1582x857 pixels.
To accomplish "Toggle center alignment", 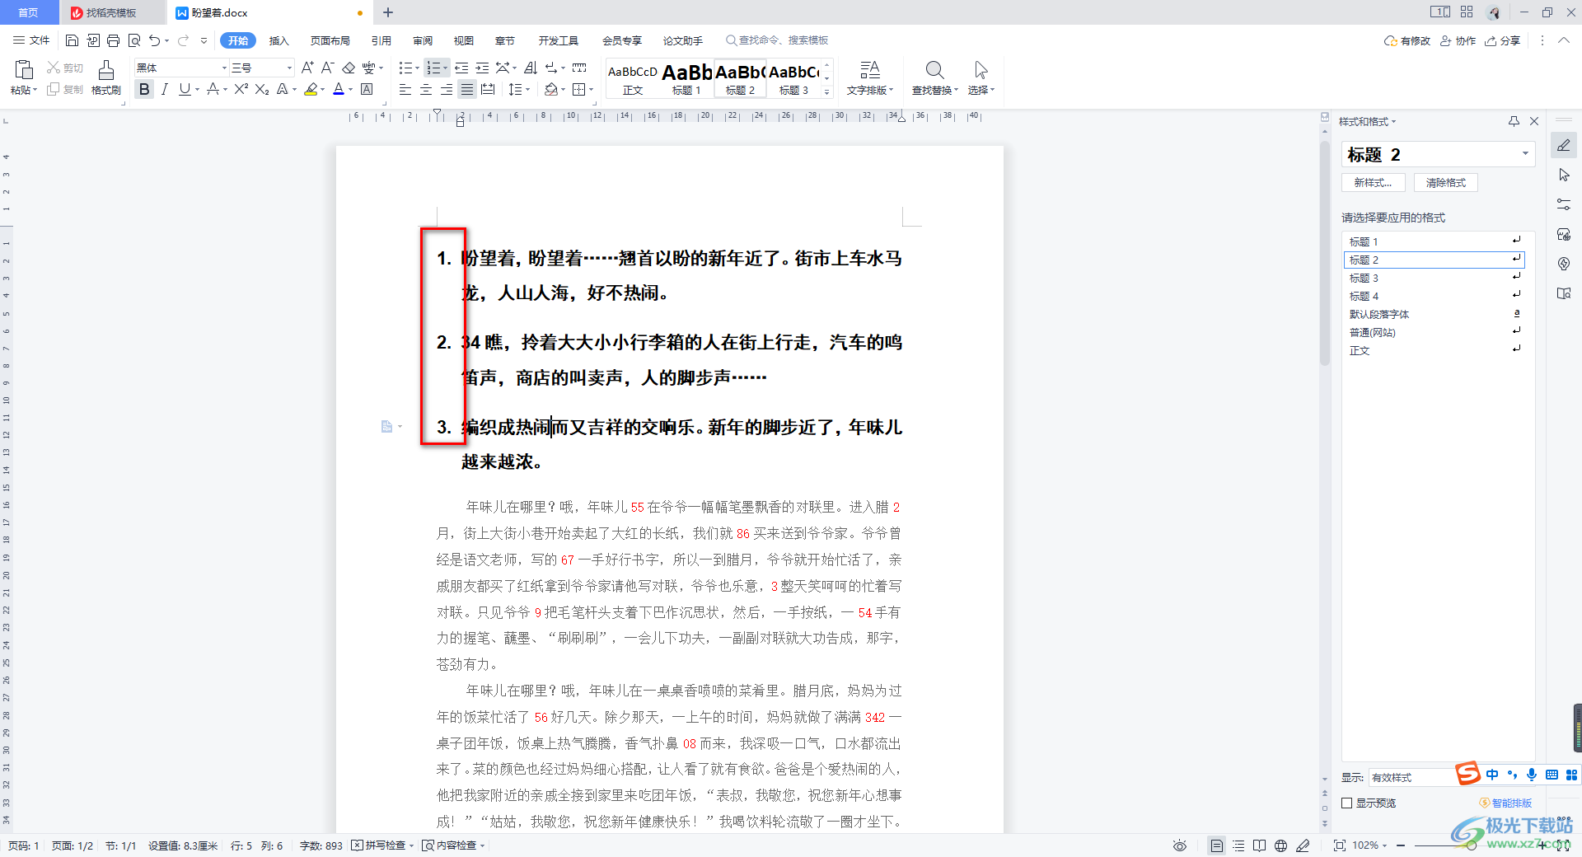I will pyautogui.click(x=425, y=89).
